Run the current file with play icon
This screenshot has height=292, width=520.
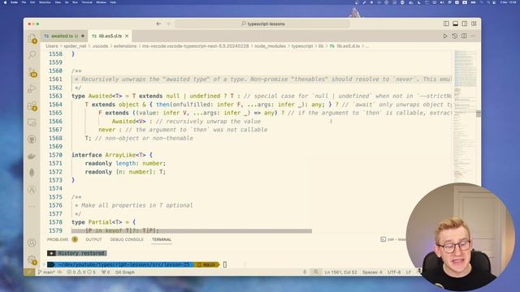click(x=445, y=36)
